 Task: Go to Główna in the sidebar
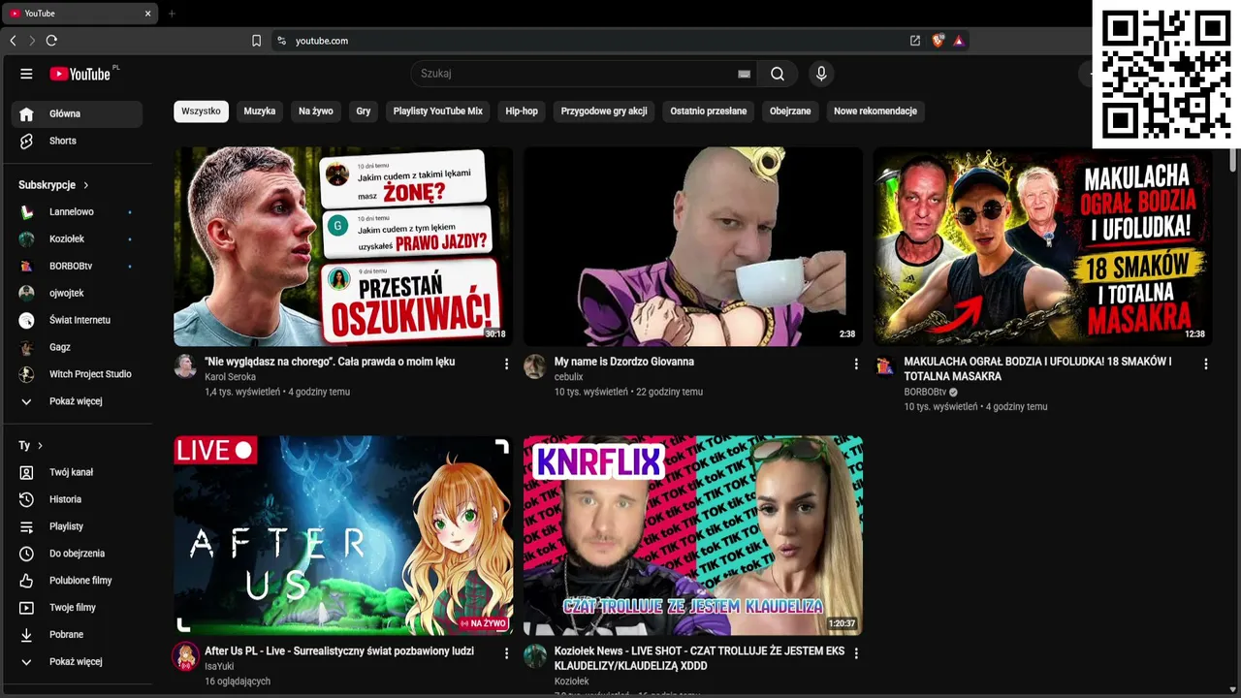(77, 114)
